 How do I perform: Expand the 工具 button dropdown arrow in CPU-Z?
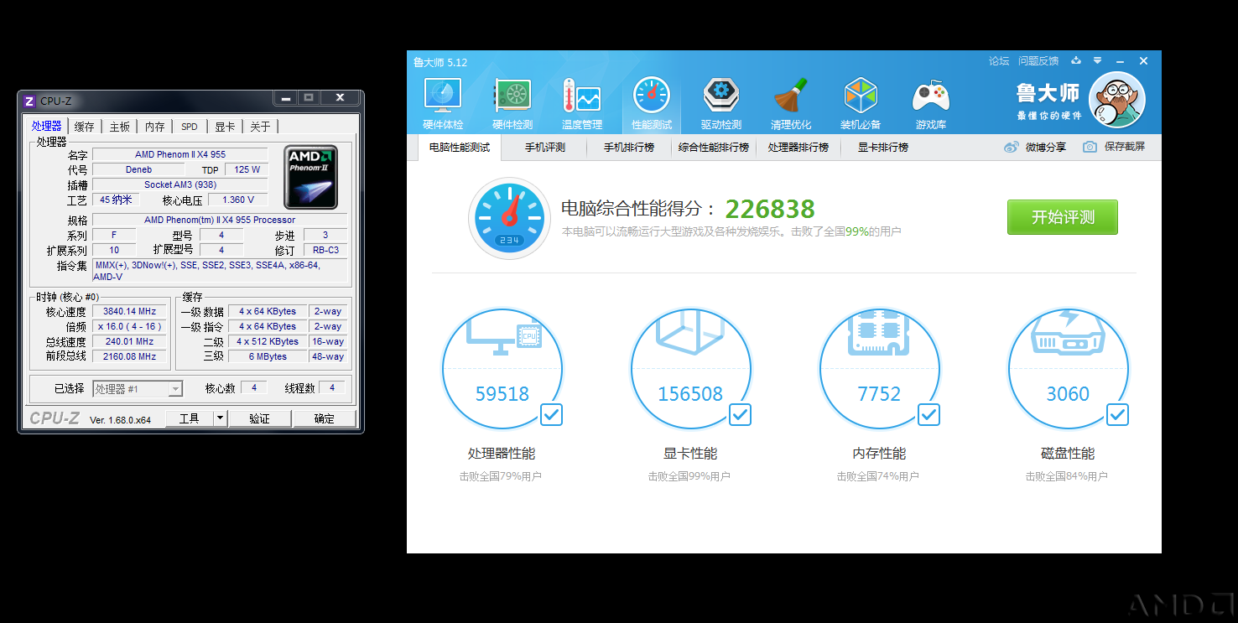(x=220, y=418)
